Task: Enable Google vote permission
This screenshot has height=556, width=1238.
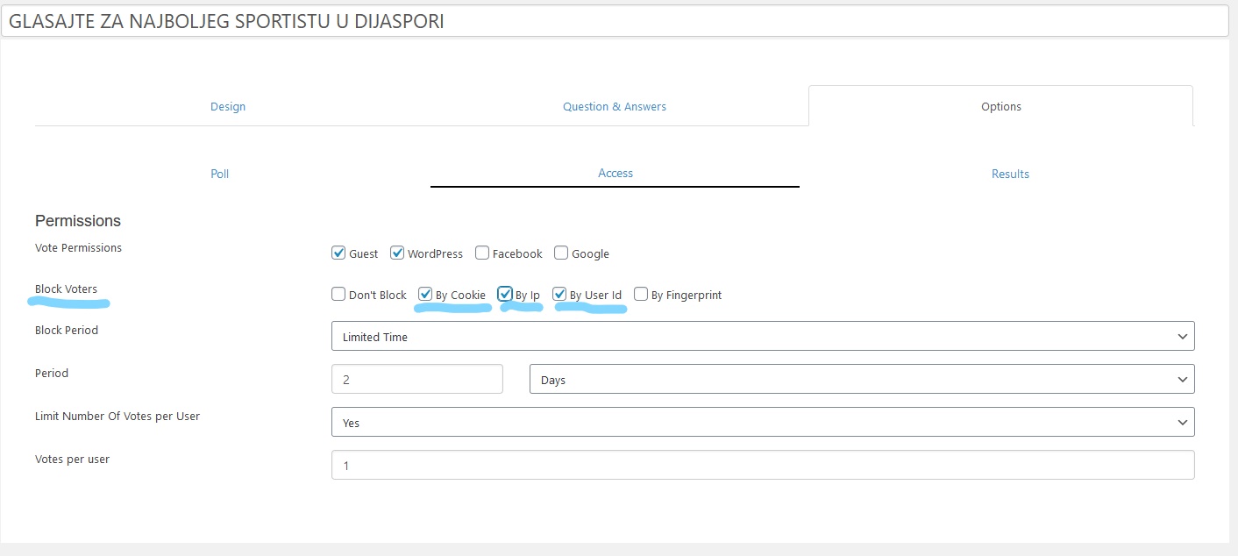Action: [561, 253]
